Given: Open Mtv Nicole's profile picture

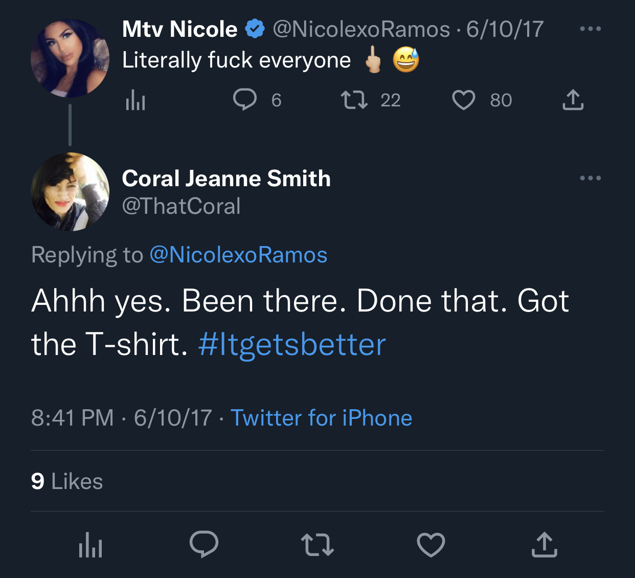Looking at the screenshot, I should pyautogui.click(x=70, y=58).
